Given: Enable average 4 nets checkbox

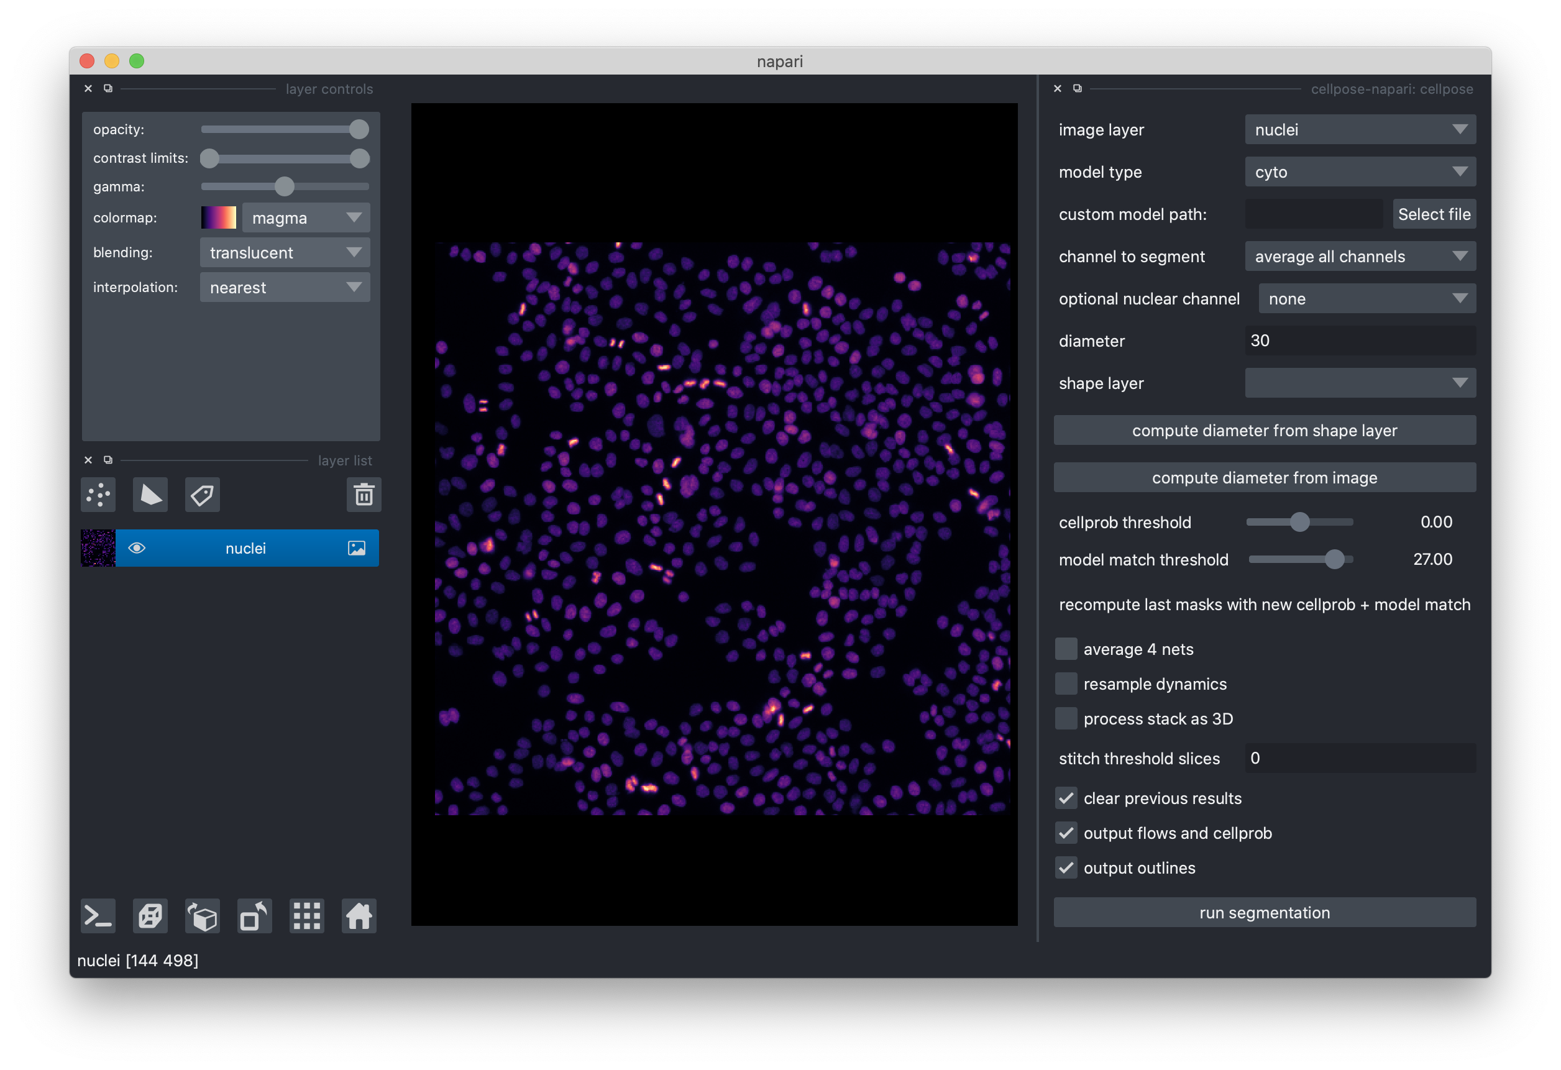Looking at the screenshot, I should click(x=1066, y=649).
